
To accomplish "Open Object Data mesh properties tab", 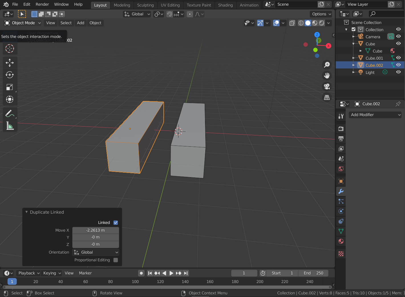I will pyautogui.click(x=341, y=231).
